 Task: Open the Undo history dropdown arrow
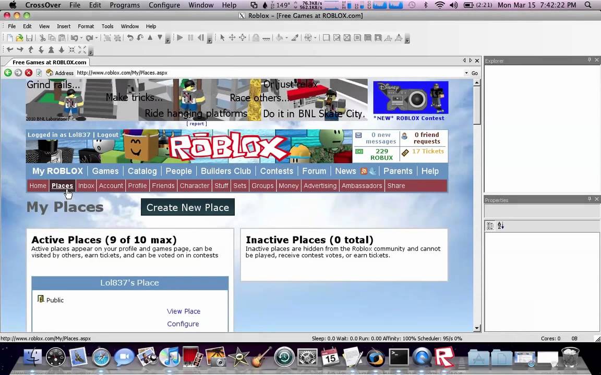(81, 38)
